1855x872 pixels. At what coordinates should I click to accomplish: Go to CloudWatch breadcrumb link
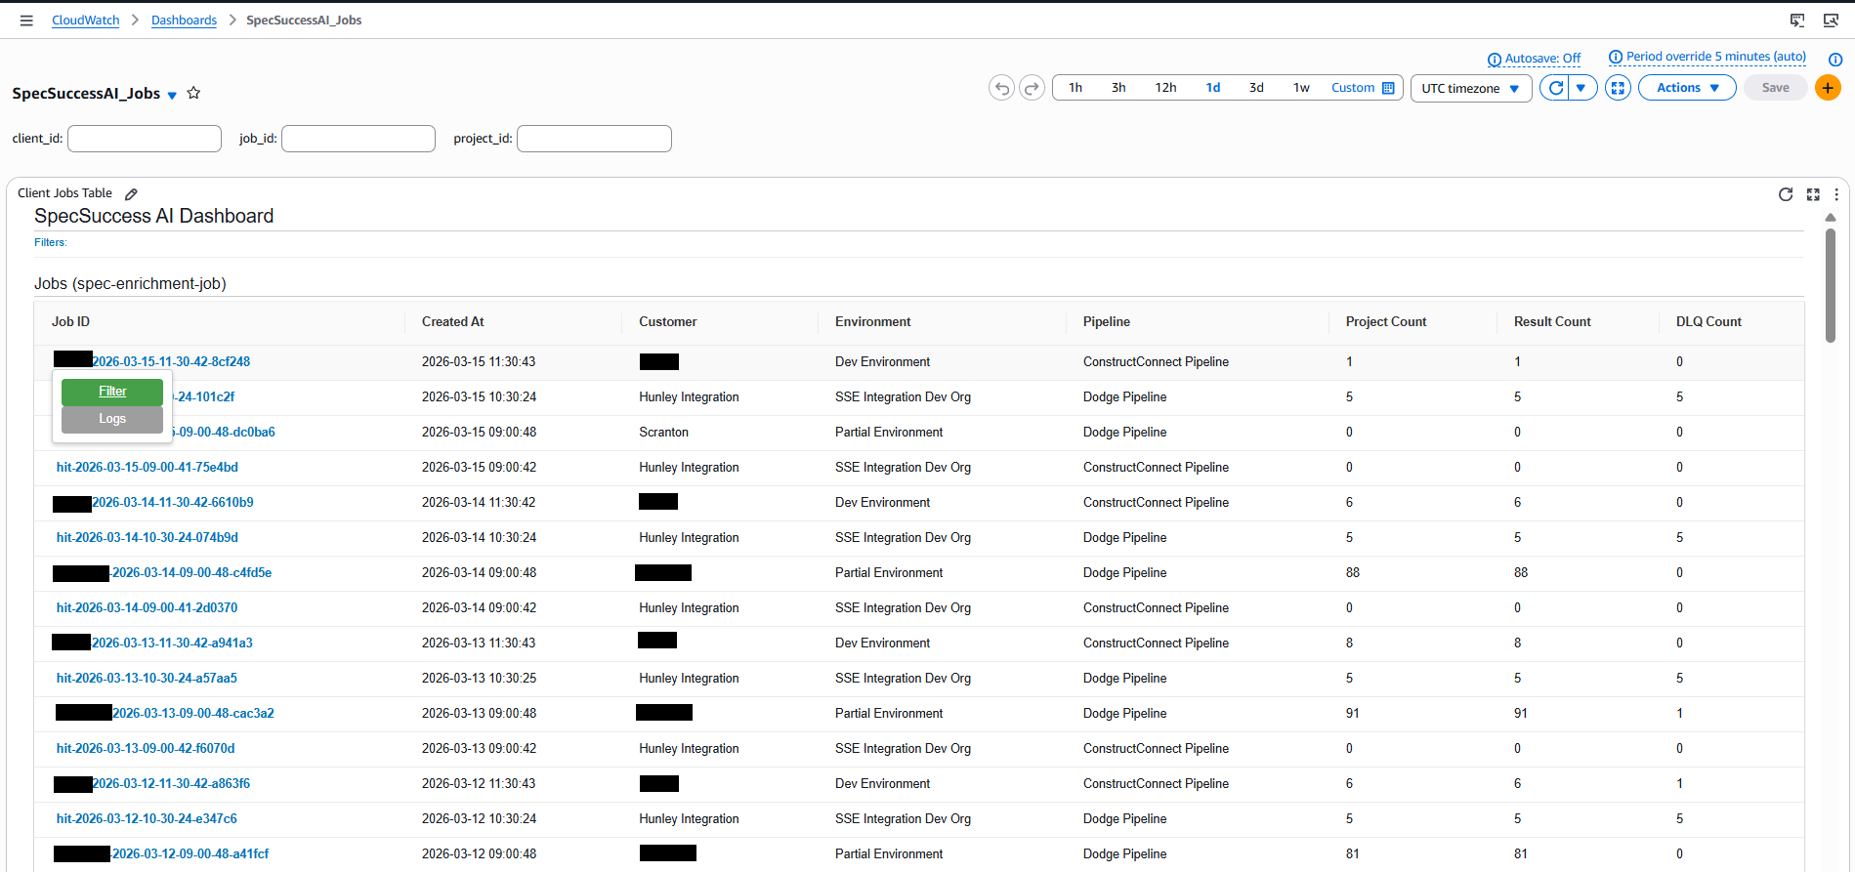[86, 21]
